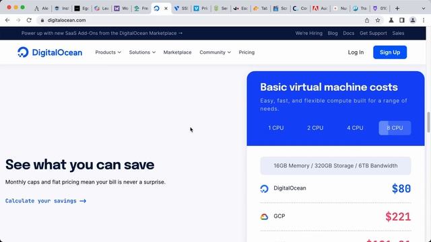Expand the Community dropdown menu

click(215, 52)
